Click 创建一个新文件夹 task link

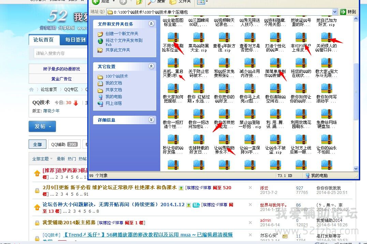(x=122, y=34)
